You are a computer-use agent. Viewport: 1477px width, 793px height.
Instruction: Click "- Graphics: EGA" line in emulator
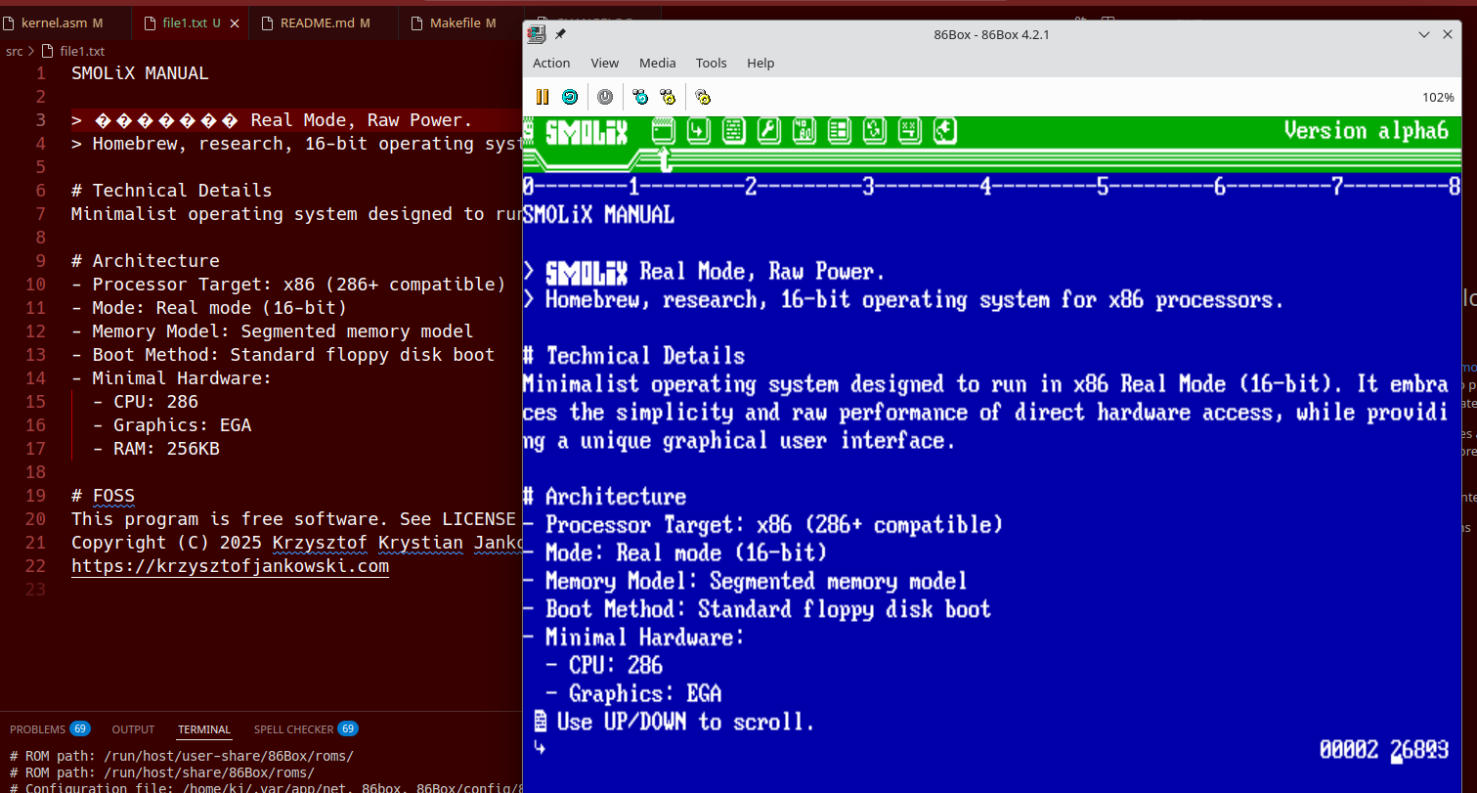pyautogui.click(x=633, y=694)
